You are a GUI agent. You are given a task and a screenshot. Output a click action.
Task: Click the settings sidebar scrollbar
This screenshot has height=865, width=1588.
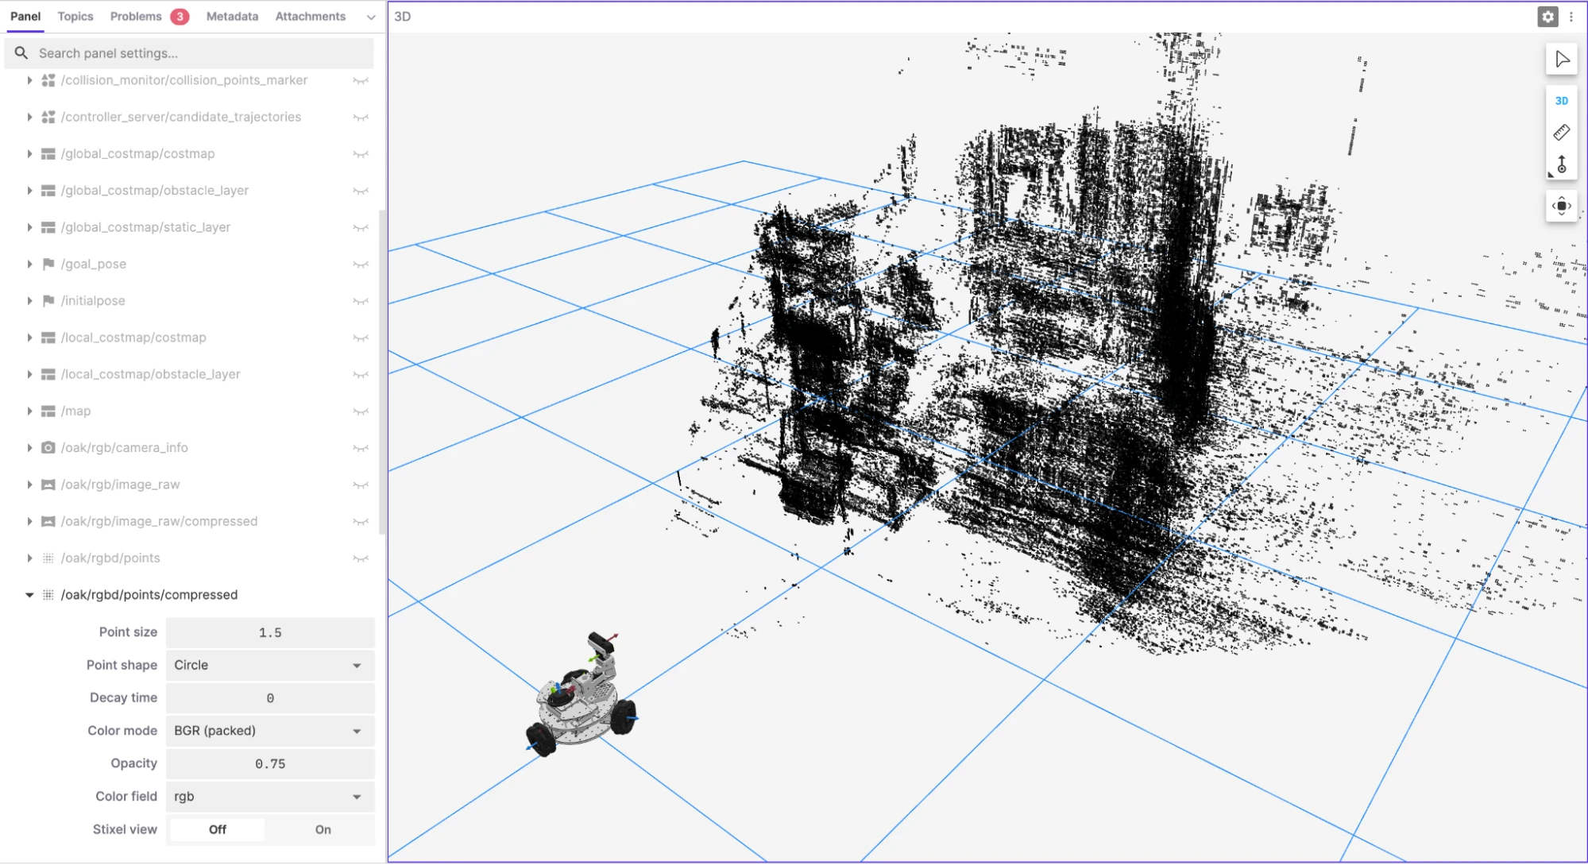point(382,372)
